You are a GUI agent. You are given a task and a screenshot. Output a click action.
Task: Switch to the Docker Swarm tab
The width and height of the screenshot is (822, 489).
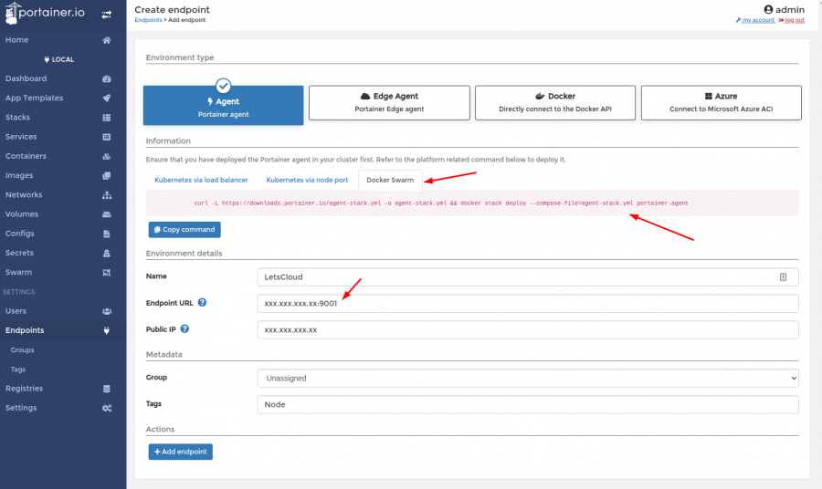point(390,180)
